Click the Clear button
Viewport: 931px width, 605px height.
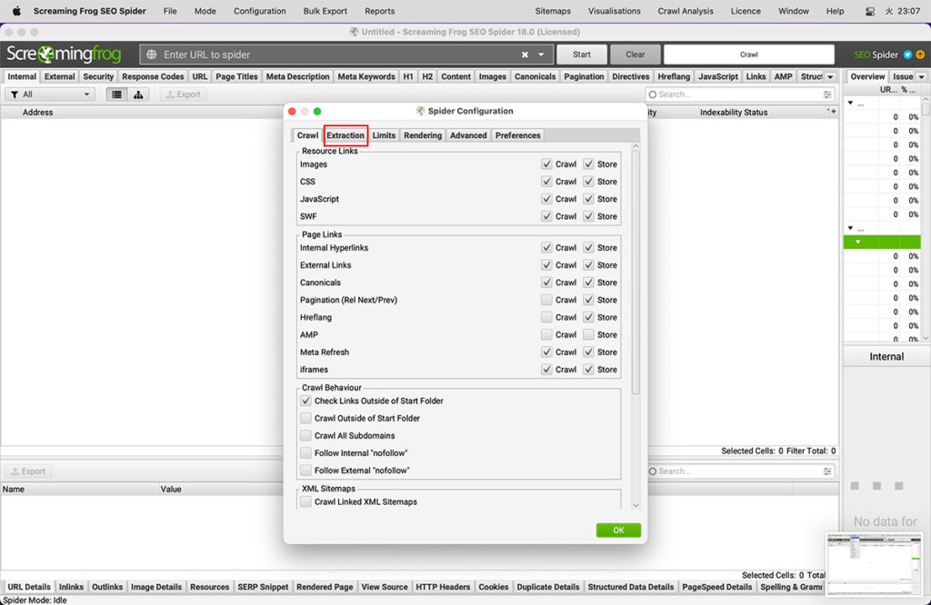pos(635,55)
